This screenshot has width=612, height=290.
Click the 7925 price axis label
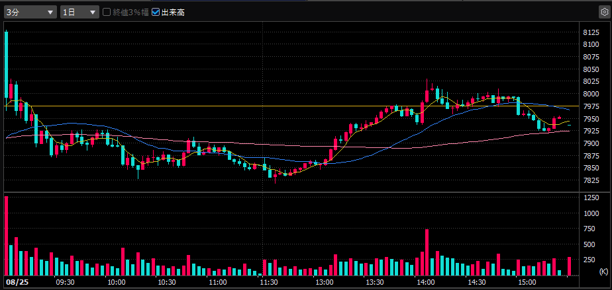tap(591, 131)
